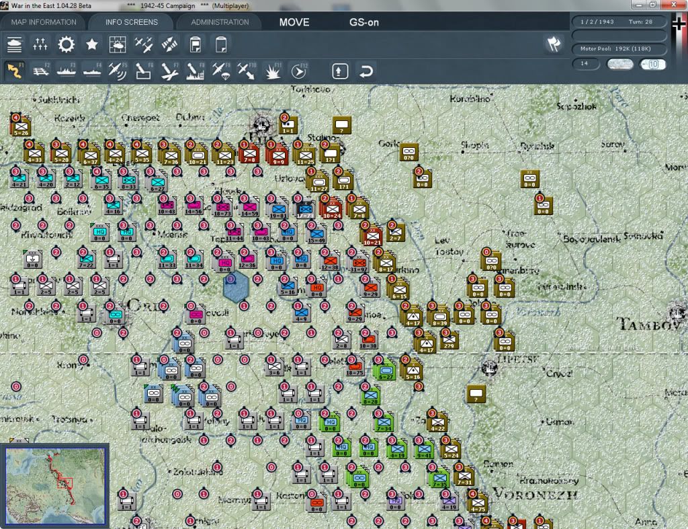This screenshot has width=688, height=529.
Task: Select the Soviet unit labeled 7=31
Action: click(464, 477)
